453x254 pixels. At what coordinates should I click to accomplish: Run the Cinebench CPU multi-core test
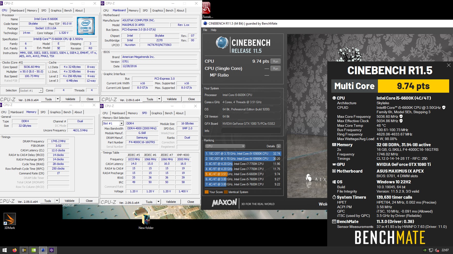pyautogui.click(x=275, y=61)
